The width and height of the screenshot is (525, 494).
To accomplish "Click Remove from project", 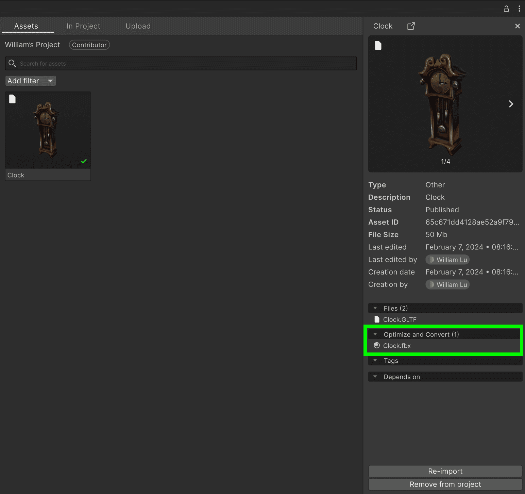I will (x=445, y=484).
